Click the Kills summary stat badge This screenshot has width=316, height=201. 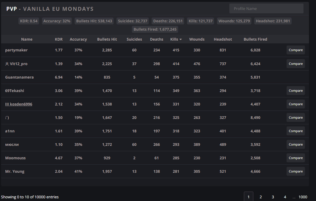tap(200, 21)
